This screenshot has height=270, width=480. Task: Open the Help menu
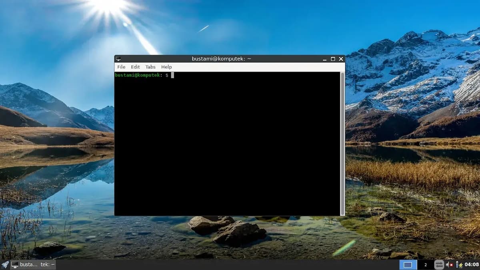point(166,67)
